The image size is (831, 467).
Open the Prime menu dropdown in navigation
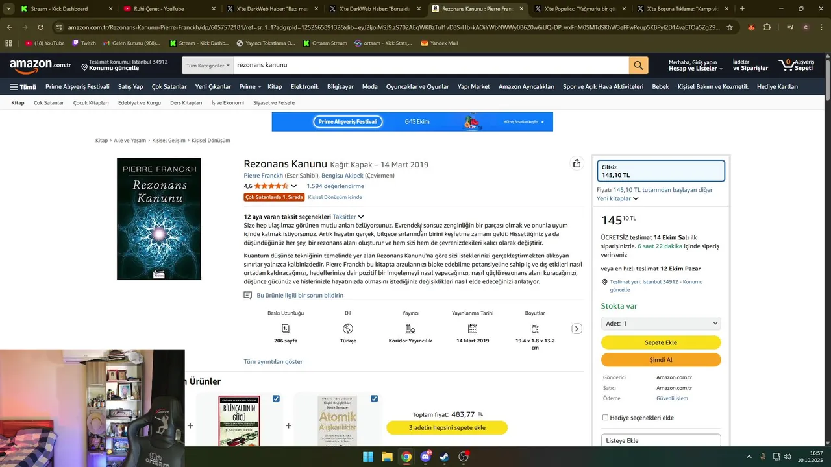pos(250,86)
